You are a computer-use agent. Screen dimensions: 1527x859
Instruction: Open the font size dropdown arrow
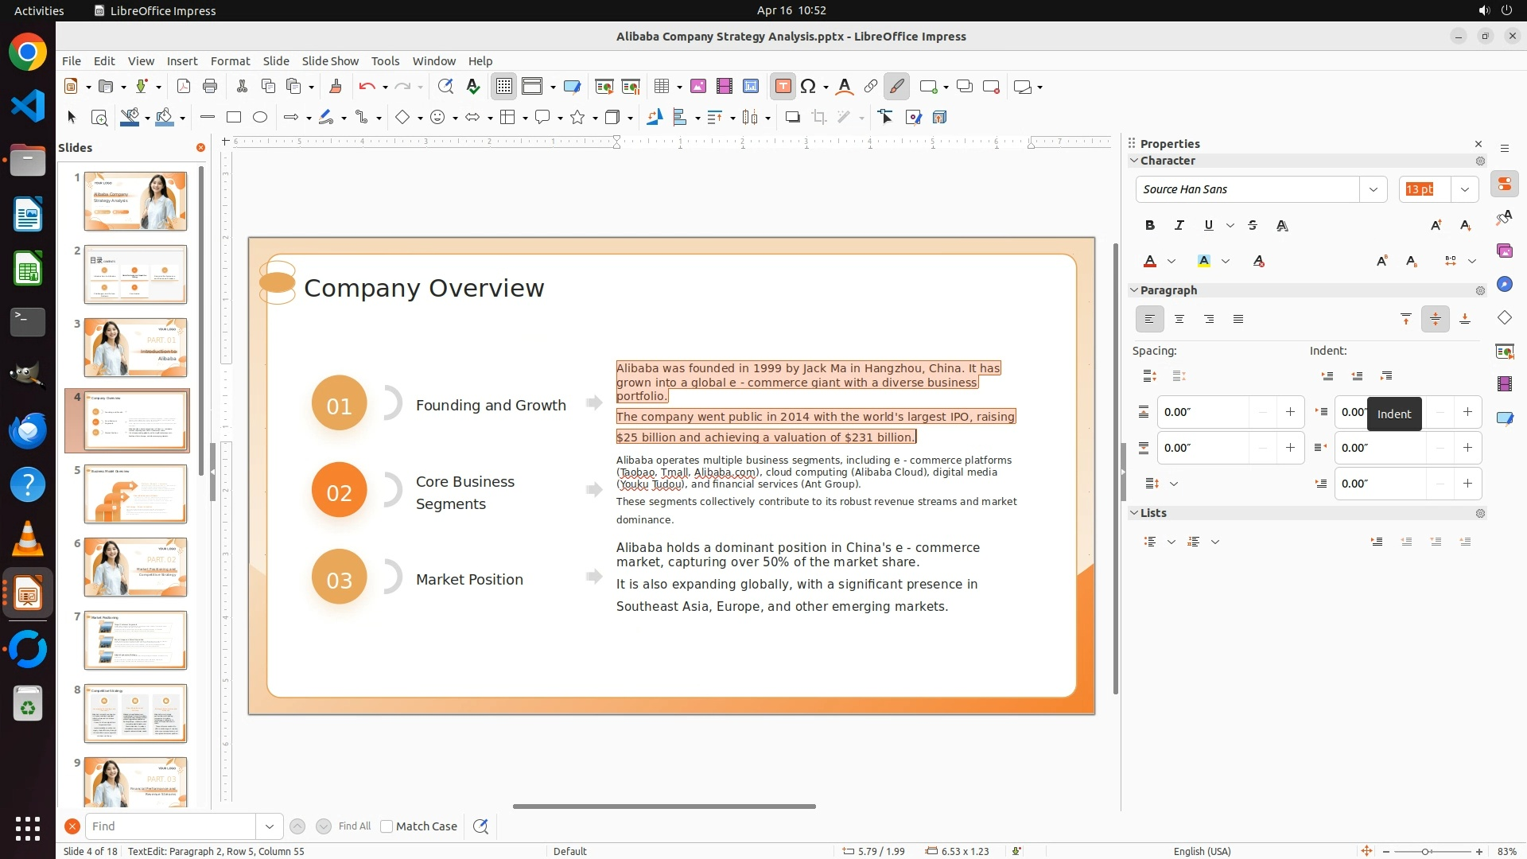coord(1464,189)
